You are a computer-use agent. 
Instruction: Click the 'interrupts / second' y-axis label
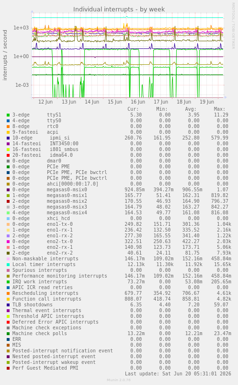click(x=5, y=55)
